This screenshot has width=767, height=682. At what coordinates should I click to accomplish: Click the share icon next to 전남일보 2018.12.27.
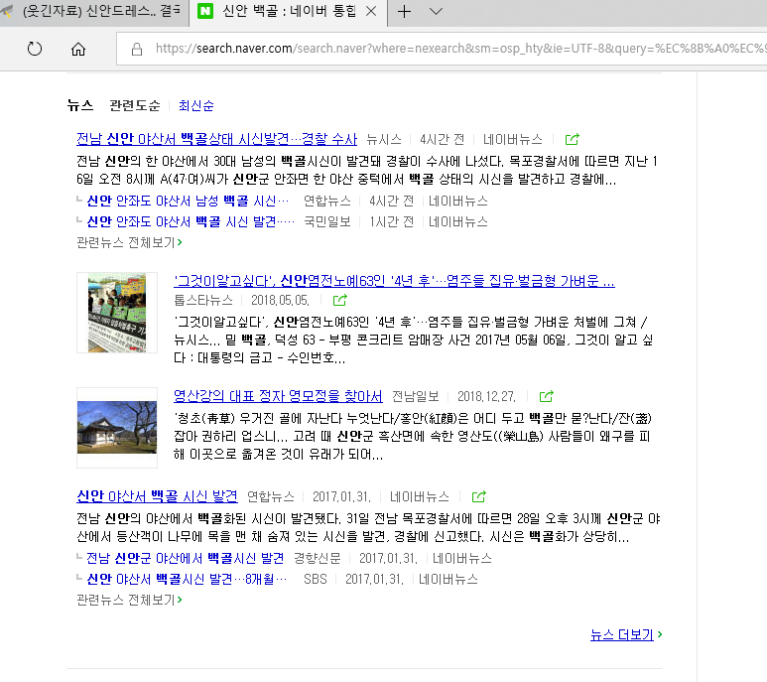(x=546, y=397)
